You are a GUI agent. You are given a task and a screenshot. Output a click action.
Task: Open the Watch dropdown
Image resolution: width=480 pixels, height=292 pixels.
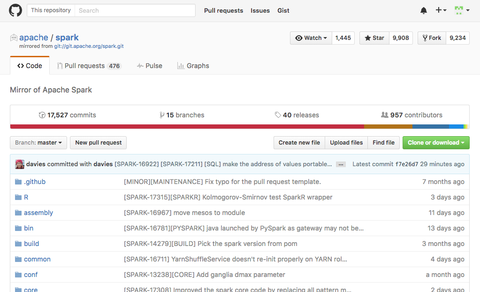pyautogui.click(x=311, y=38)
